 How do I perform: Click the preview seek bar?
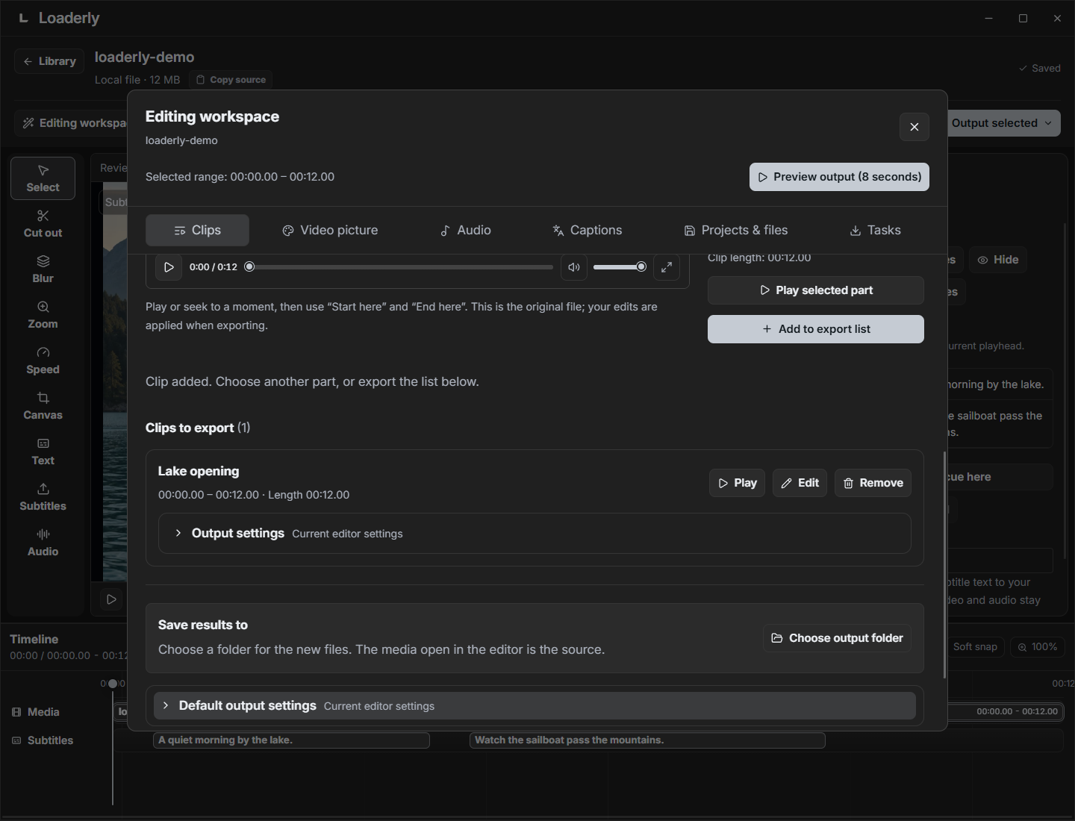(399, 267)
